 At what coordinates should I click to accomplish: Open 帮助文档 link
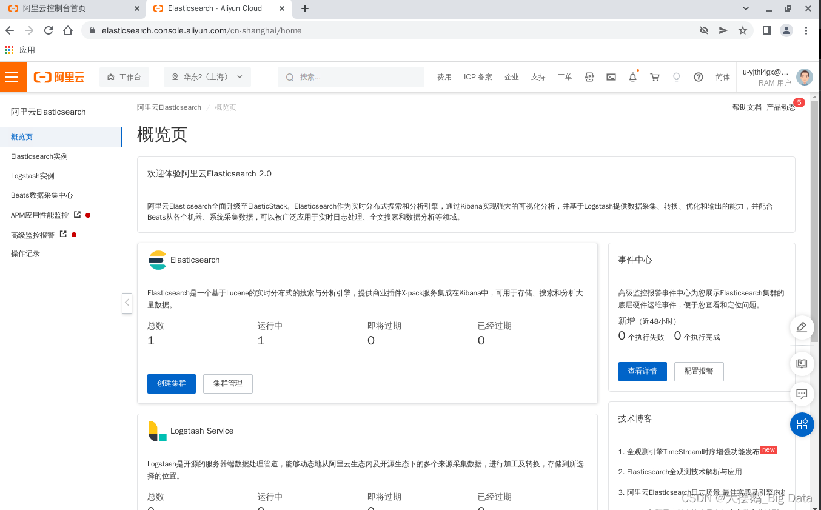[x=746, y=107]
